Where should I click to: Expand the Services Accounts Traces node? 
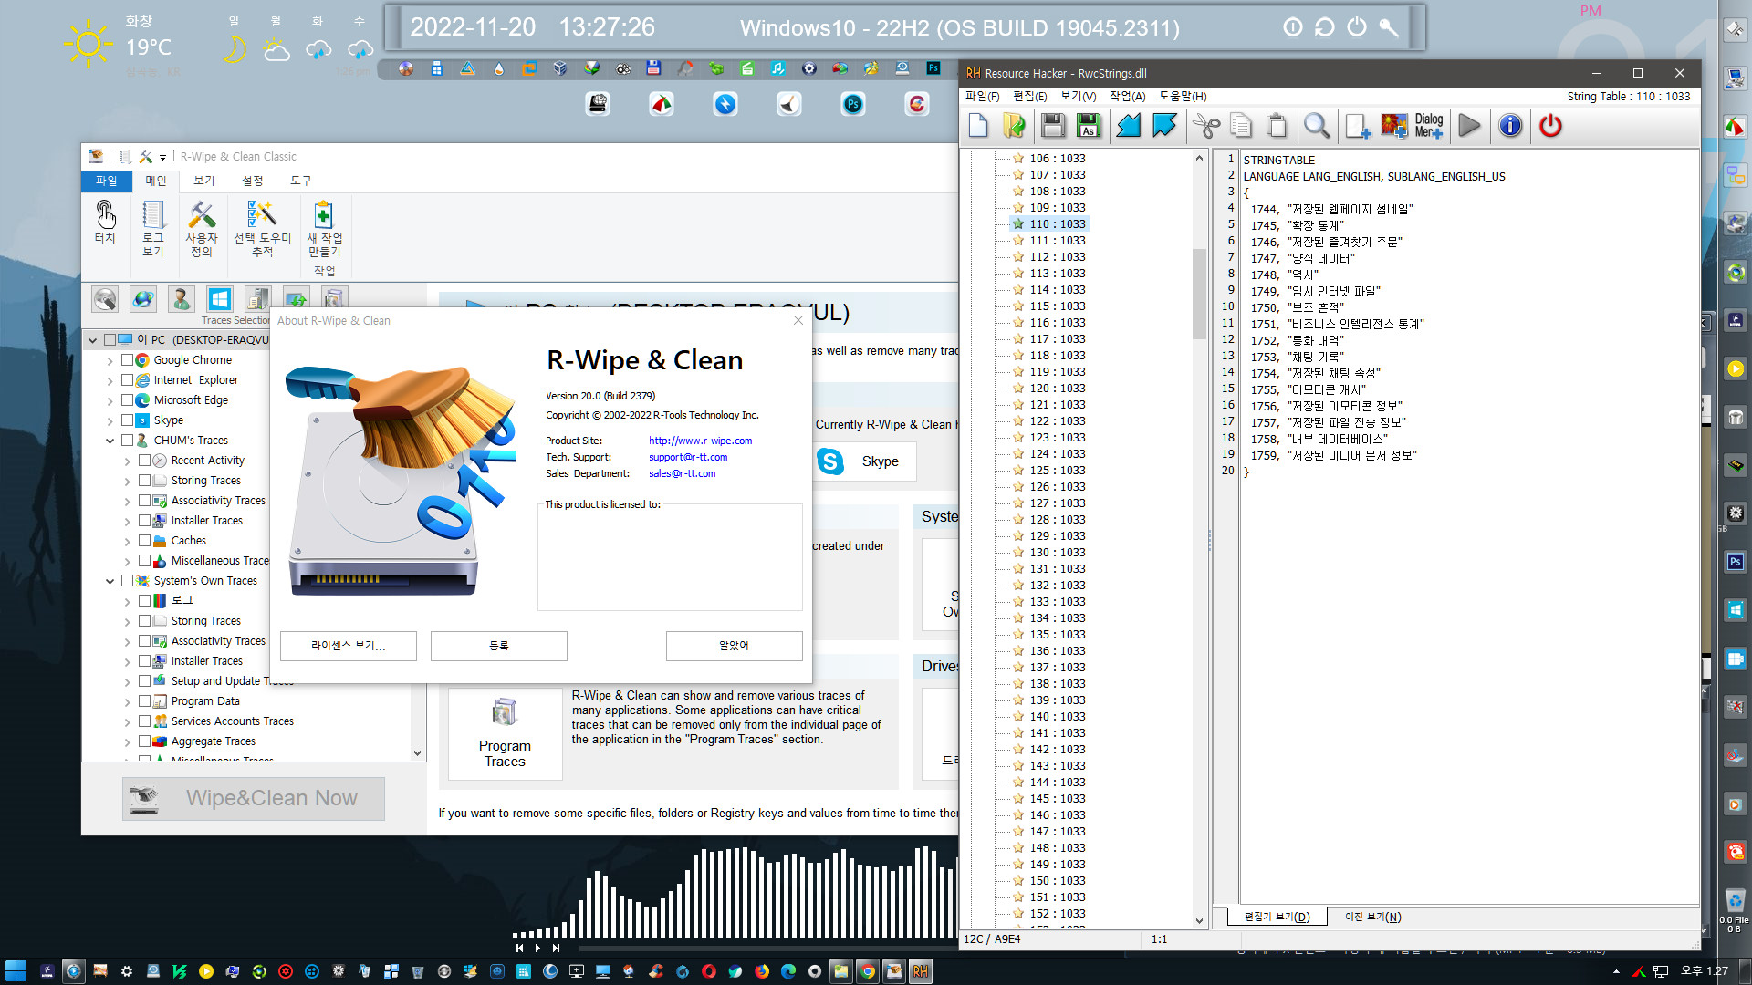coord(127,722)
